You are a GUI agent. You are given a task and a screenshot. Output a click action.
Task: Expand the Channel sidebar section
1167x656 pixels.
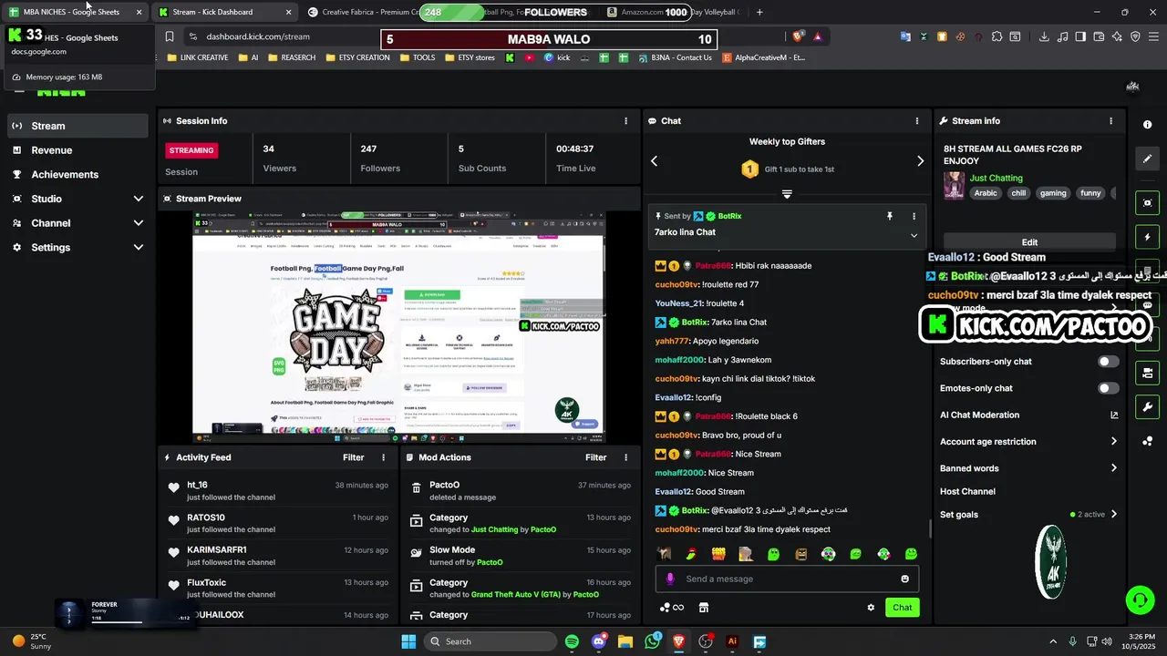[x=77, y=223]
